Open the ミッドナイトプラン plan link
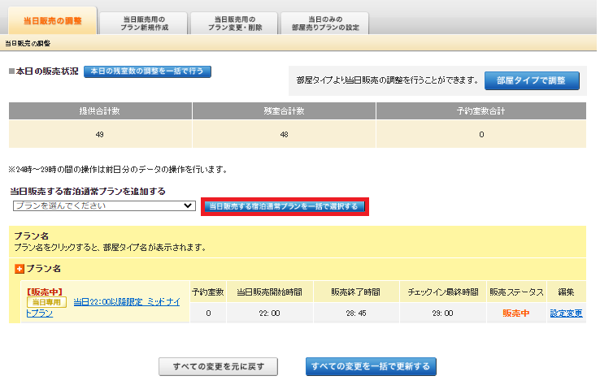The width and height of the screenshot is (600, 389). pyautogui.click(x=126, y=302)
